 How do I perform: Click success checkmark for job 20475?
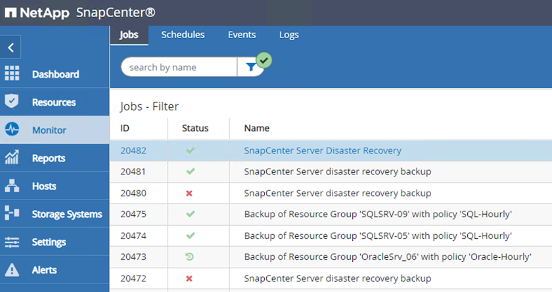click(191, 214)
